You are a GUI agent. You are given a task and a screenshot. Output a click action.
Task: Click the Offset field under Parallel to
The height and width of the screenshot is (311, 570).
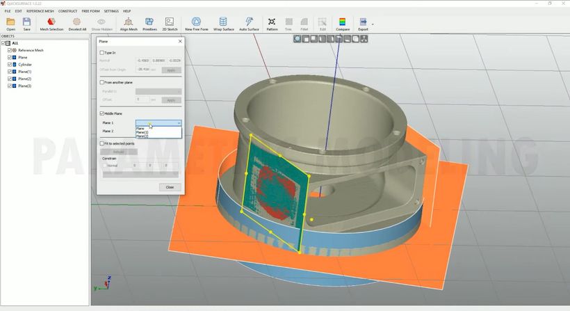(x=143, y=99)
